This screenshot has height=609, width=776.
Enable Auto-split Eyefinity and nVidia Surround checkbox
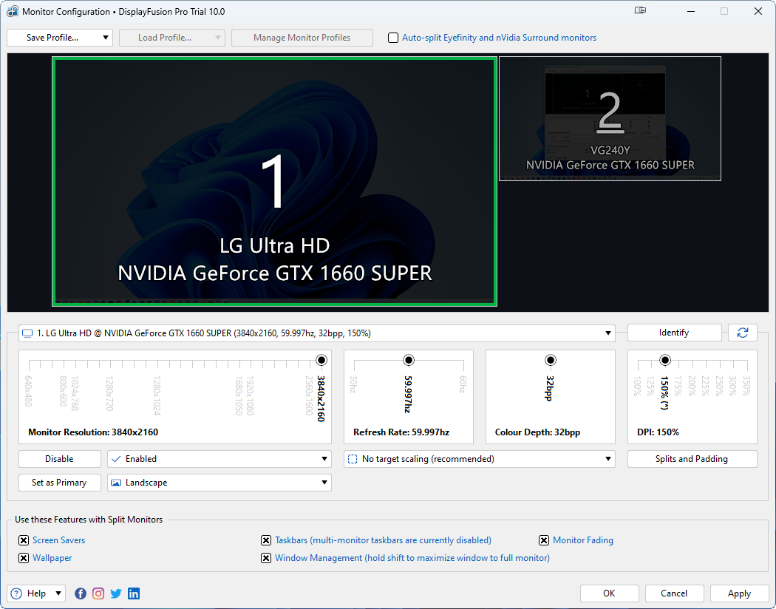[x=393, y=38]
